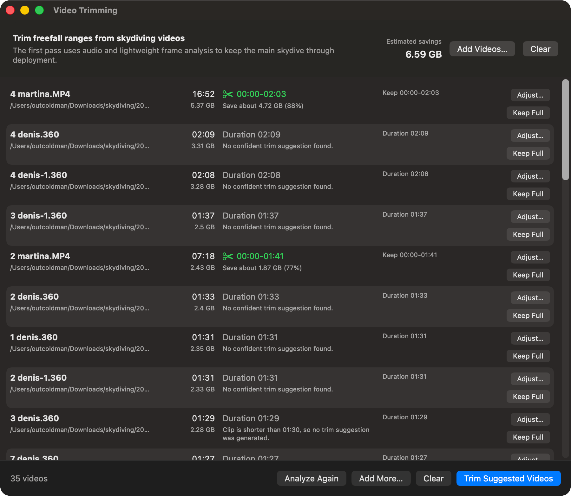Click Add Videos... in the header
571x496 pixels.
482,49
